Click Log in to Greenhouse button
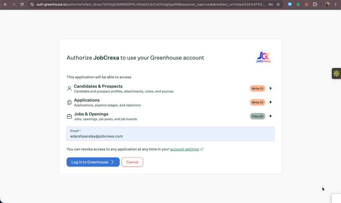 coord(93,162)
